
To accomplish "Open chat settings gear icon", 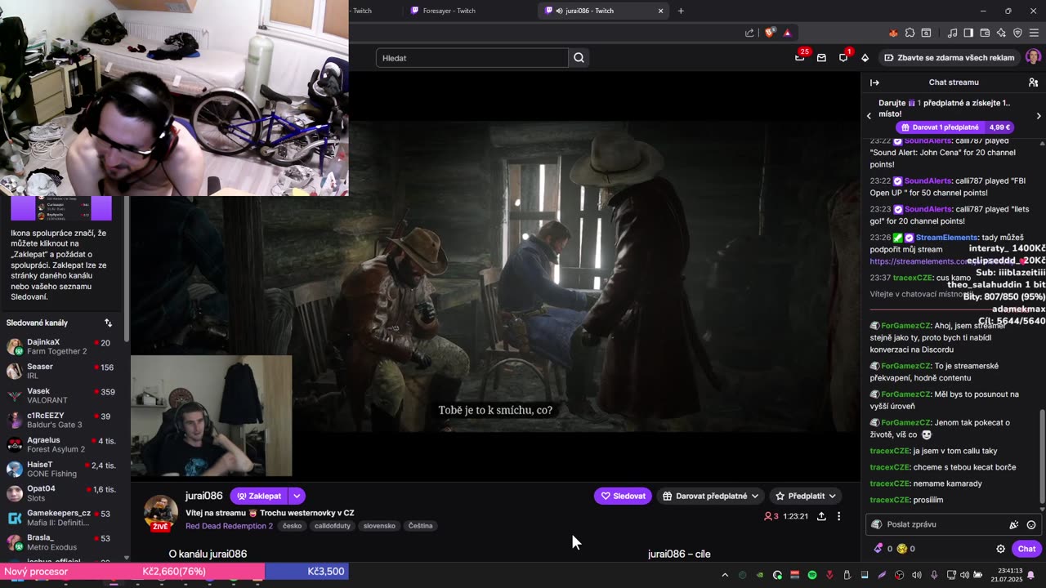I will (x=1000, y=549).
